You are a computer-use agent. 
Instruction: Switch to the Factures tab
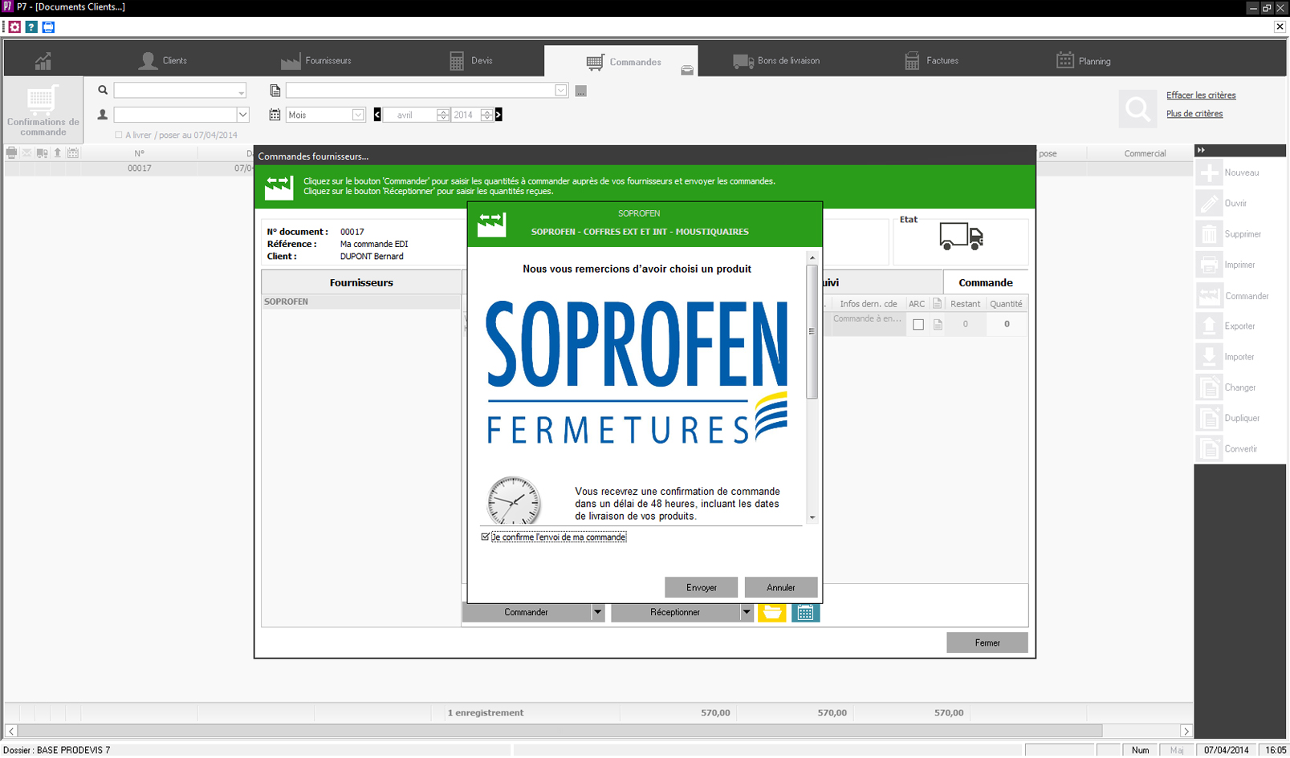coord(931,61)
